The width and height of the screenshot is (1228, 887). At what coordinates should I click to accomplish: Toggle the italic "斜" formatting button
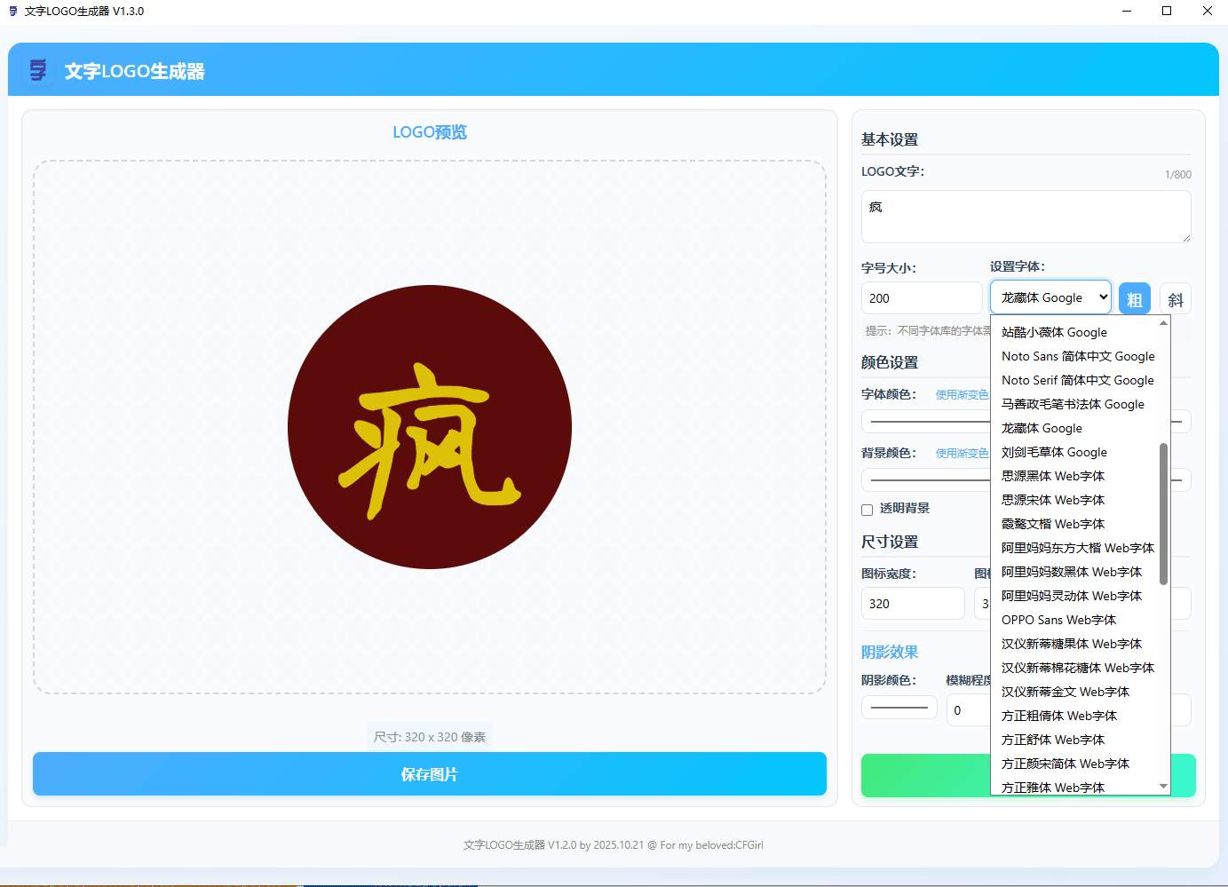pos(1176,298)
